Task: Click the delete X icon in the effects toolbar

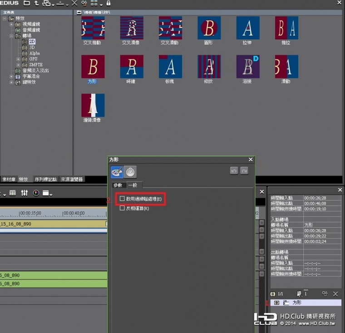Action: click(74, 3)
